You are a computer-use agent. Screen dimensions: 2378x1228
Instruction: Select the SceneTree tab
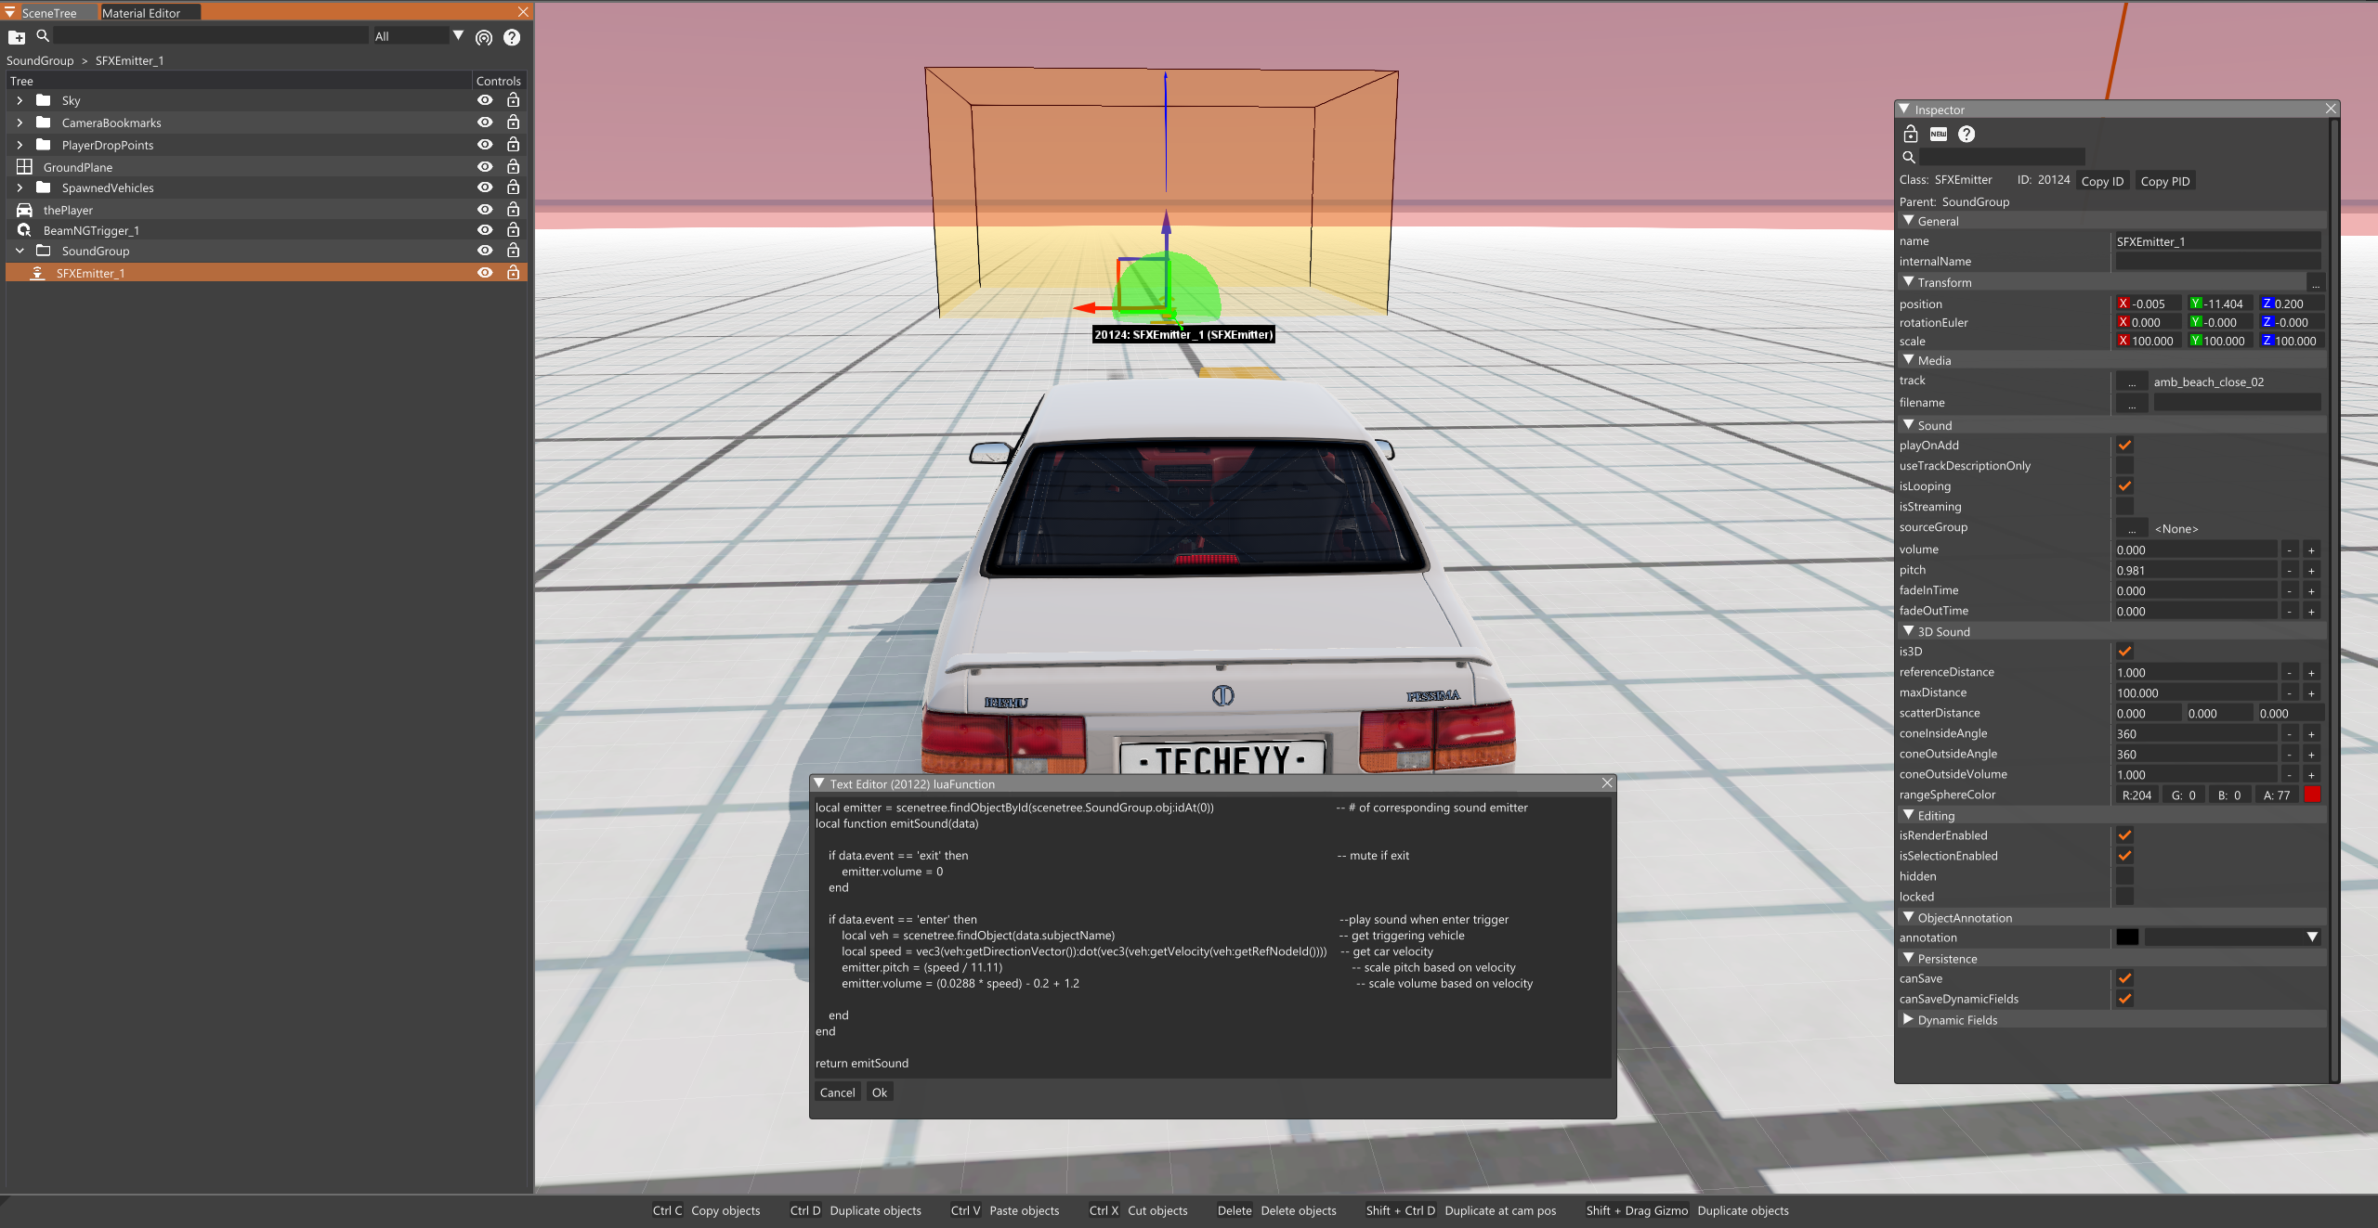(x=48, y=13)
